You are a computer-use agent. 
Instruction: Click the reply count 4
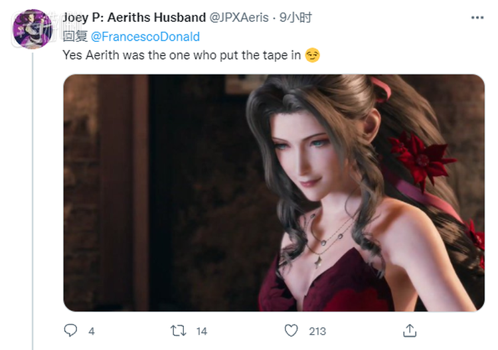91,331
